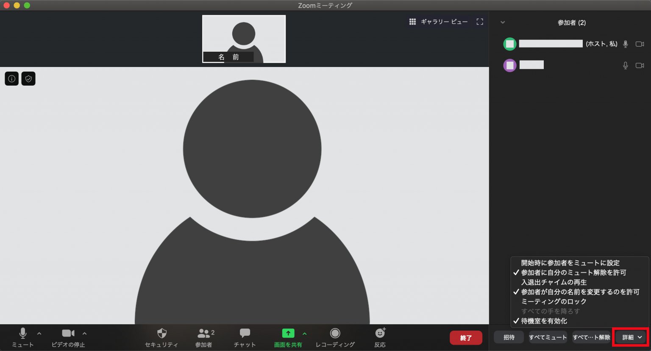
Task: Click the green screen share icon
Action: (x=288, y=333)
